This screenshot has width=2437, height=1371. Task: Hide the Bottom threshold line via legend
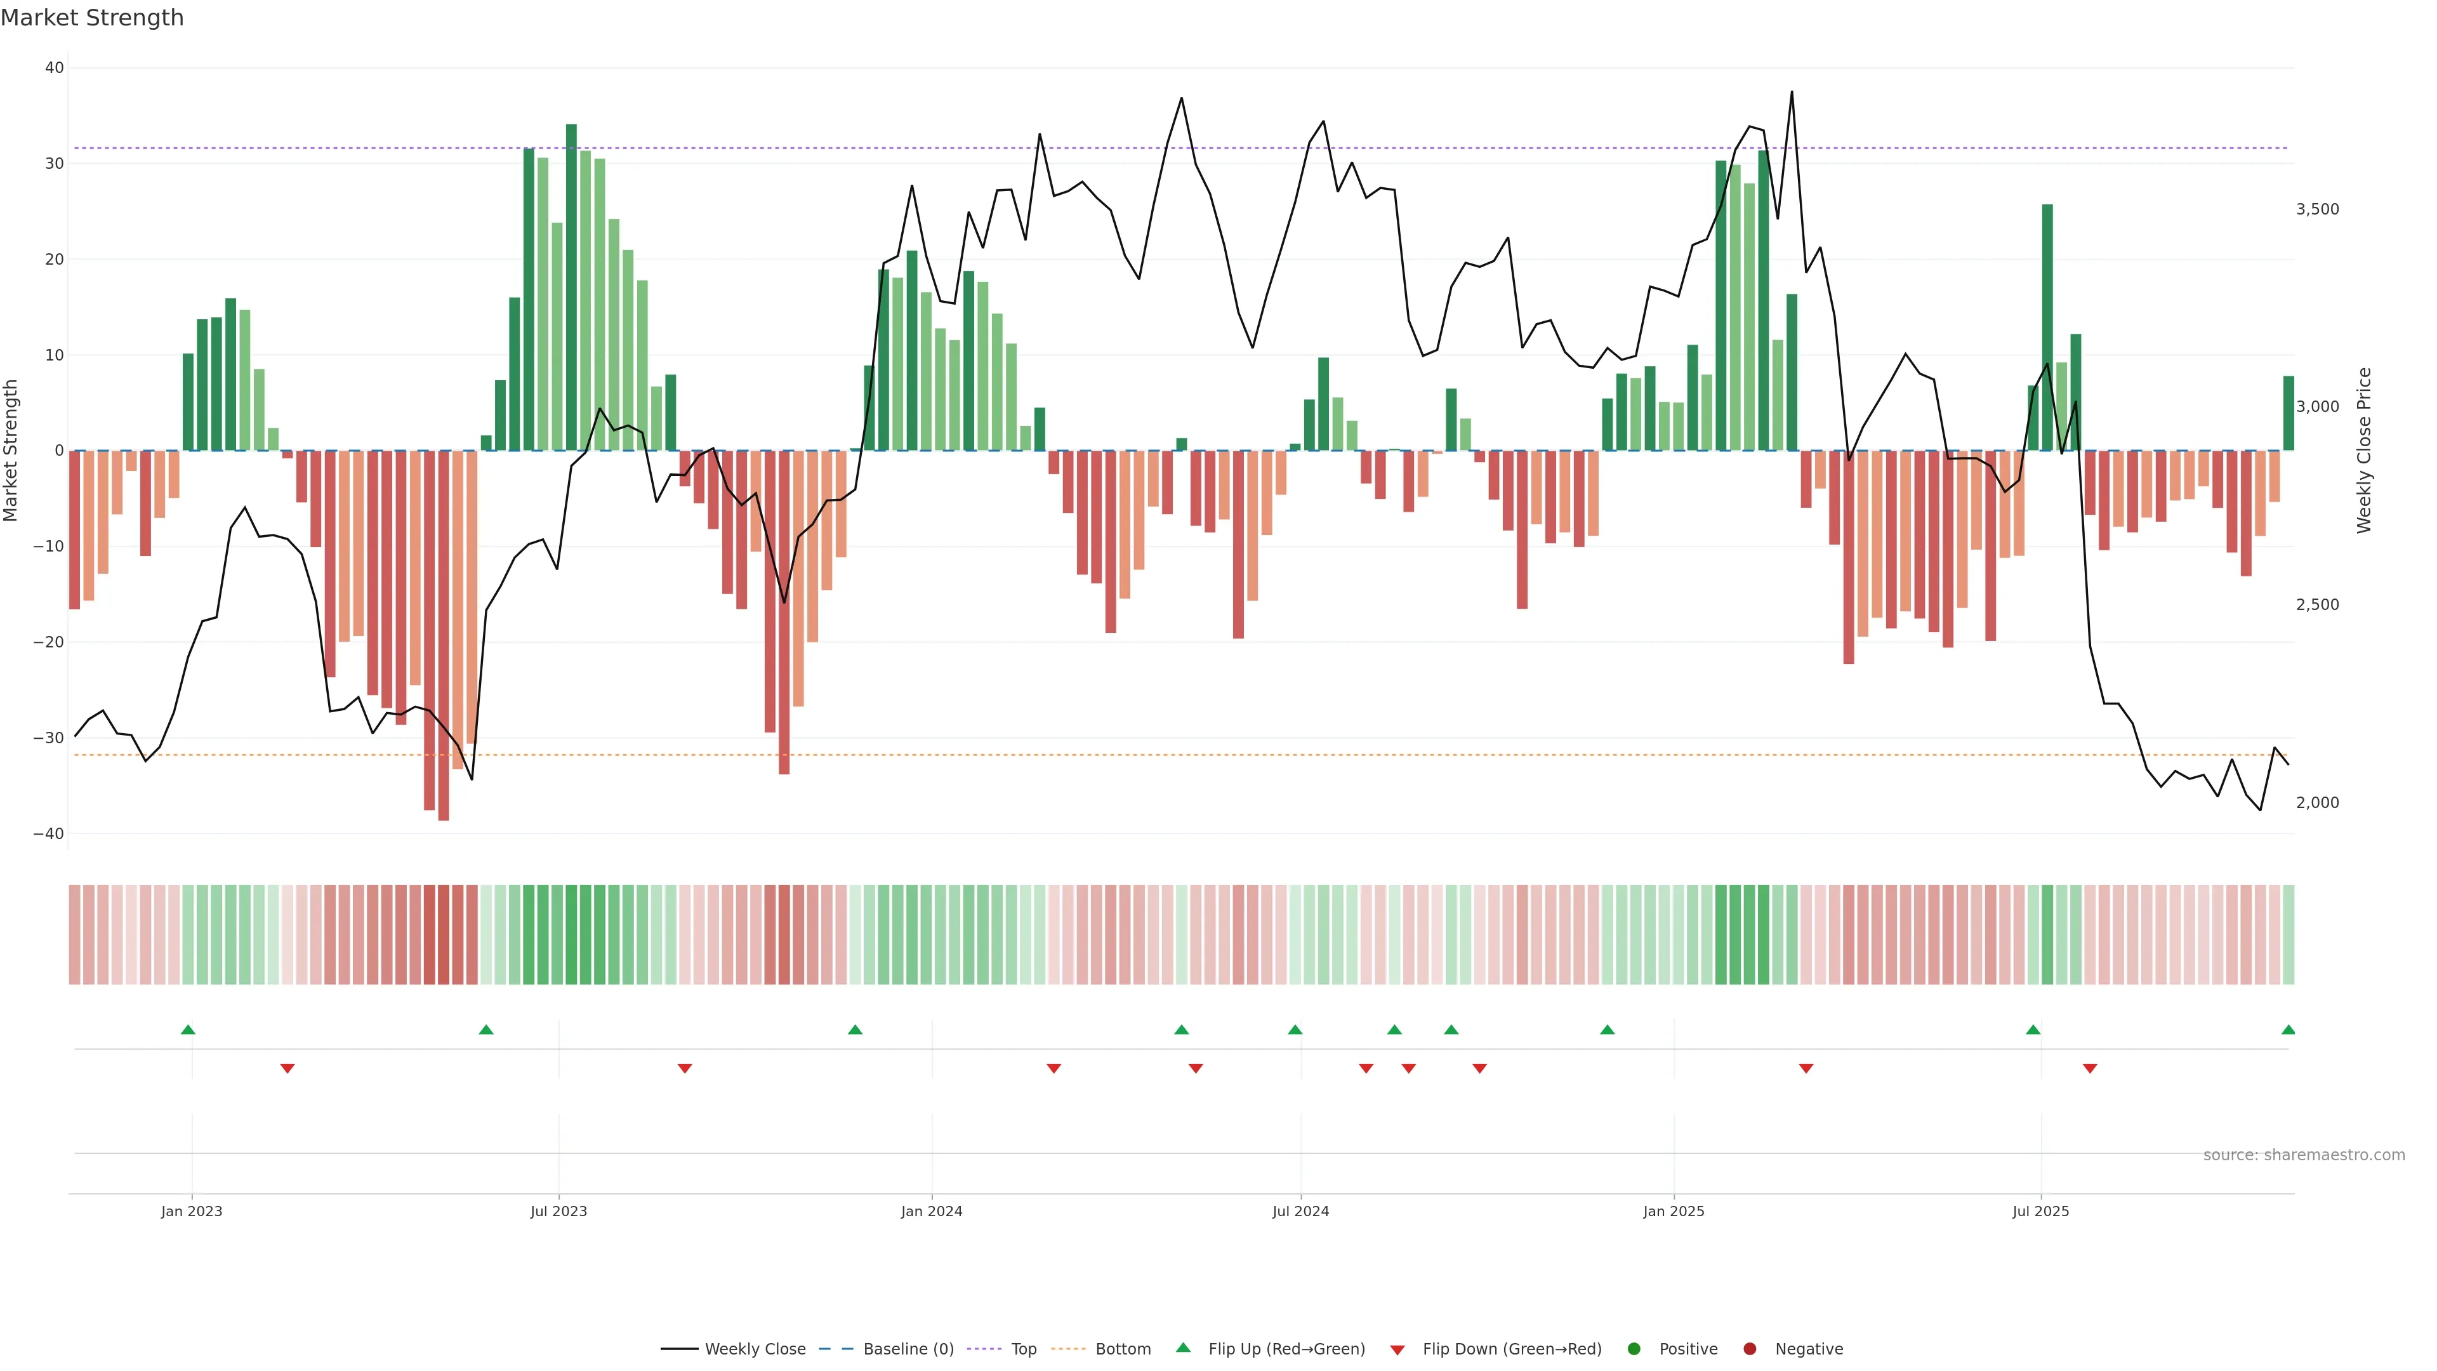coord(1122,1349)
